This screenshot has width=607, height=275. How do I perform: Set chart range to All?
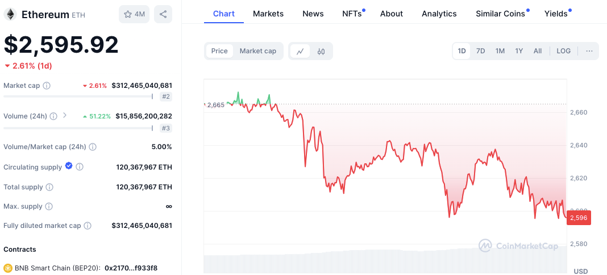click(x=538, y=51)
